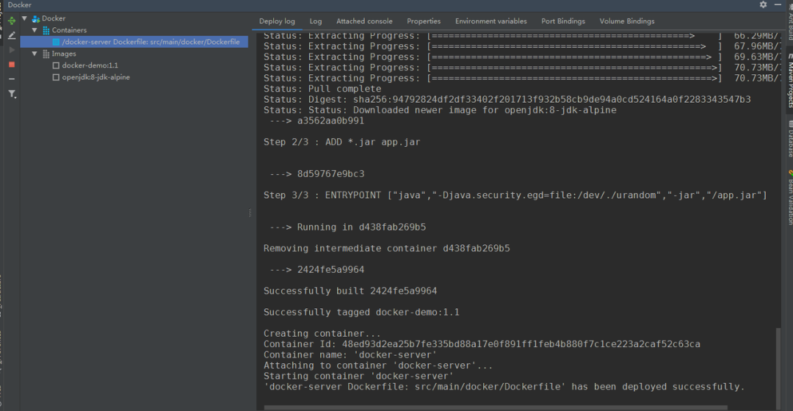793x411 pixels.
Task: Click the openjdk:8-jdk-alpine image box icon
Action: tap(56, 77)
